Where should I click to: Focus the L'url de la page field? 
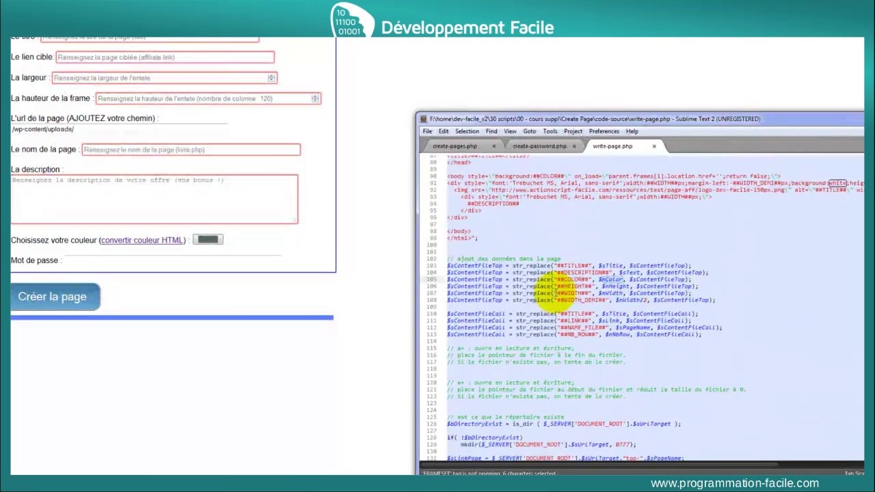(x=119, y=129)
